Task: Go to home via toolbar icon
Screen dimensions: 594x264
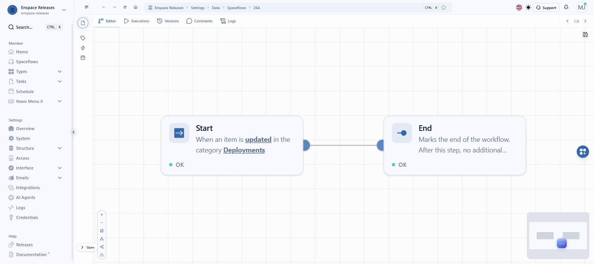Action: pyautogui.click(x=136, y=7)
